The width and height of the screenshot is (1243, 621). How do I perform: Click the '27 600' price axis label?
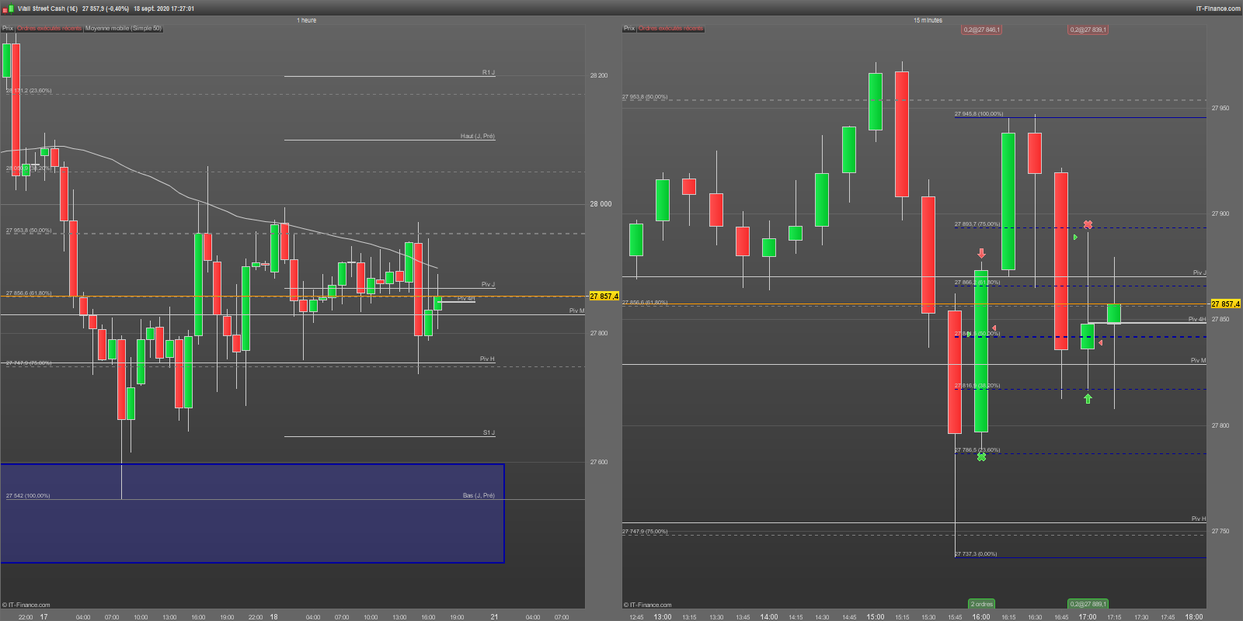pos(599,462)
